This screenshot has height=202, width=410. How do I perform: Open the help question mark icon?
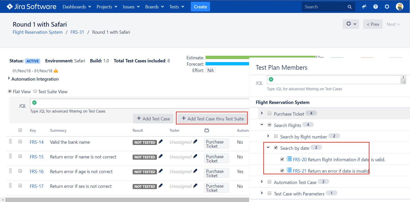(x=376, y=7)
